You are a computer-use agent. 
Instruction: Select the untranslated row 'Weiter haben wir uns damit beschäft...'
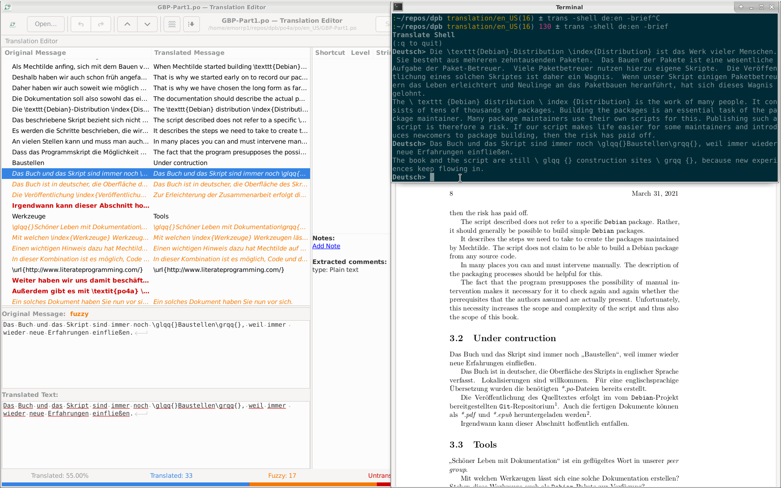[156, 280]
